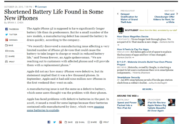Open author Brian X. Chen's page

(16, 23)
